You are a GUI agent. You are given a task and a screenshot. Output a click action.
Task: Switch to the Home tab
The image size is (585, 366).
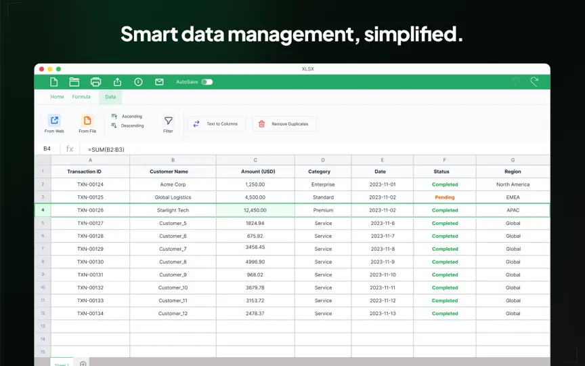click(57, 97)
